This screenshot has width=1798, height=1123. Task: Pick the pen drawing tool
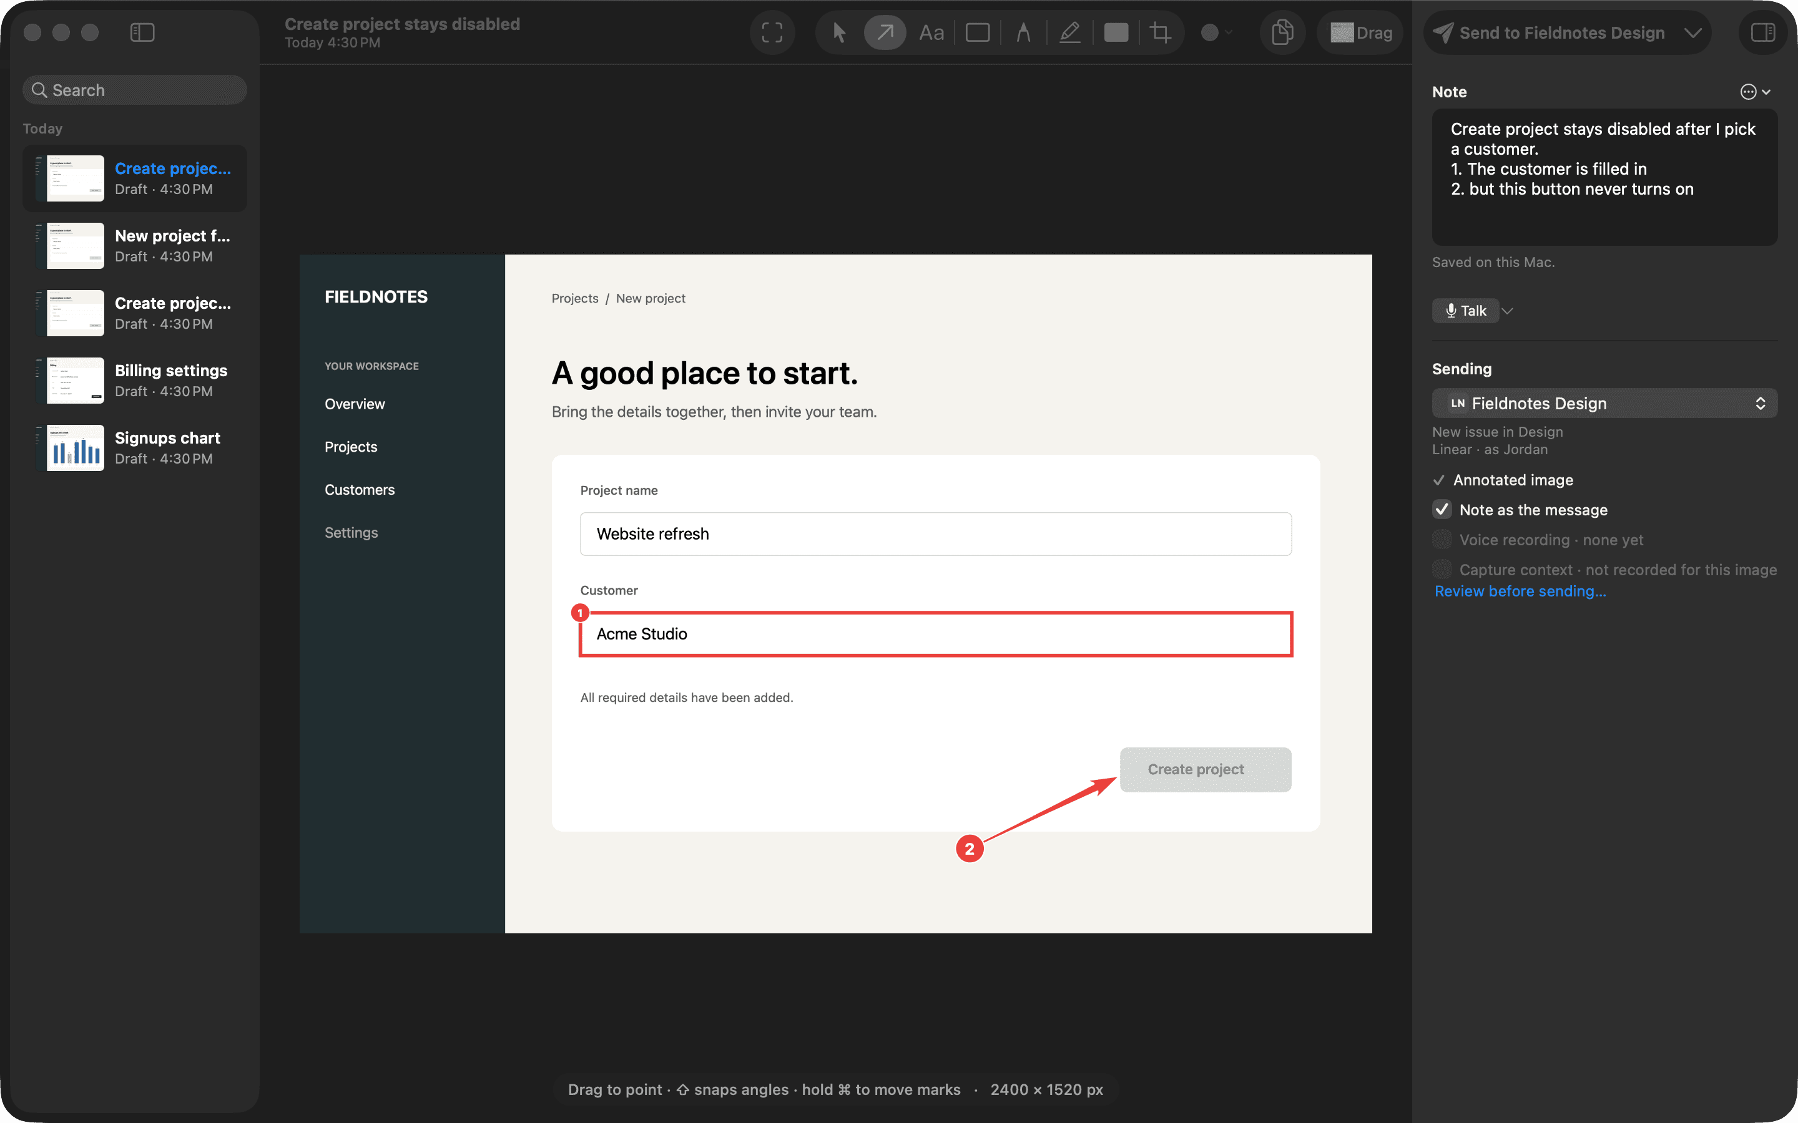click(1023, 32)
